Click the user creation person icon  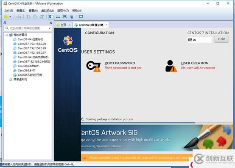click(171, 66)
